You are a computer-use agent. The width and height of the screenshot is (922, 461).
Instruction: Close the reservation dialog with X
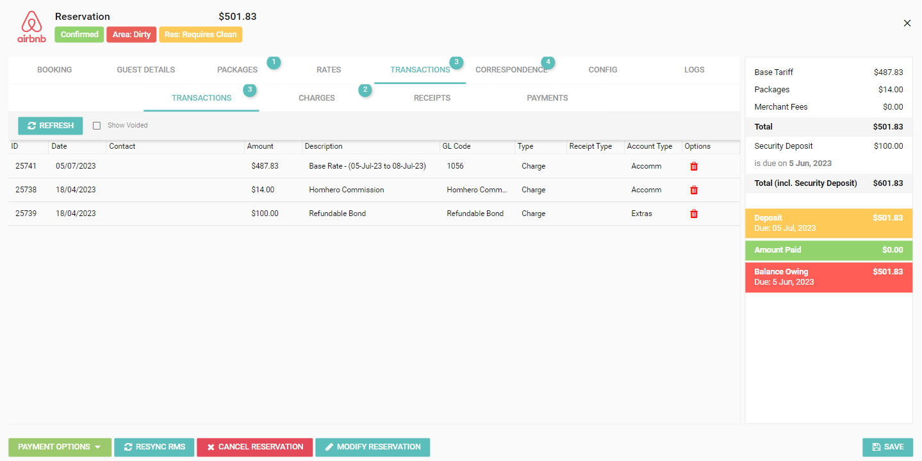(907, 23)
